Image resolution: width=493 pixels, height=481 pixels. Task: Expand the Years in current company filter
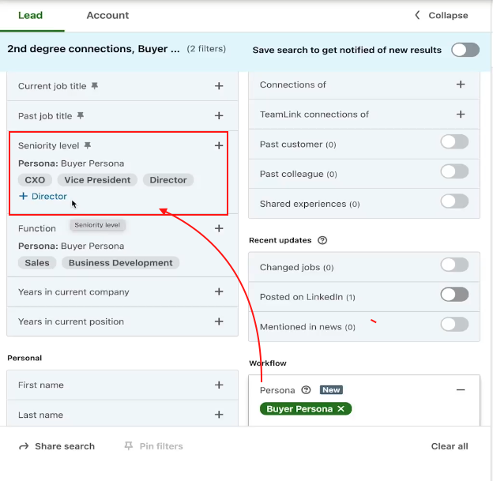pyautogui.click(x=219, y=291)
